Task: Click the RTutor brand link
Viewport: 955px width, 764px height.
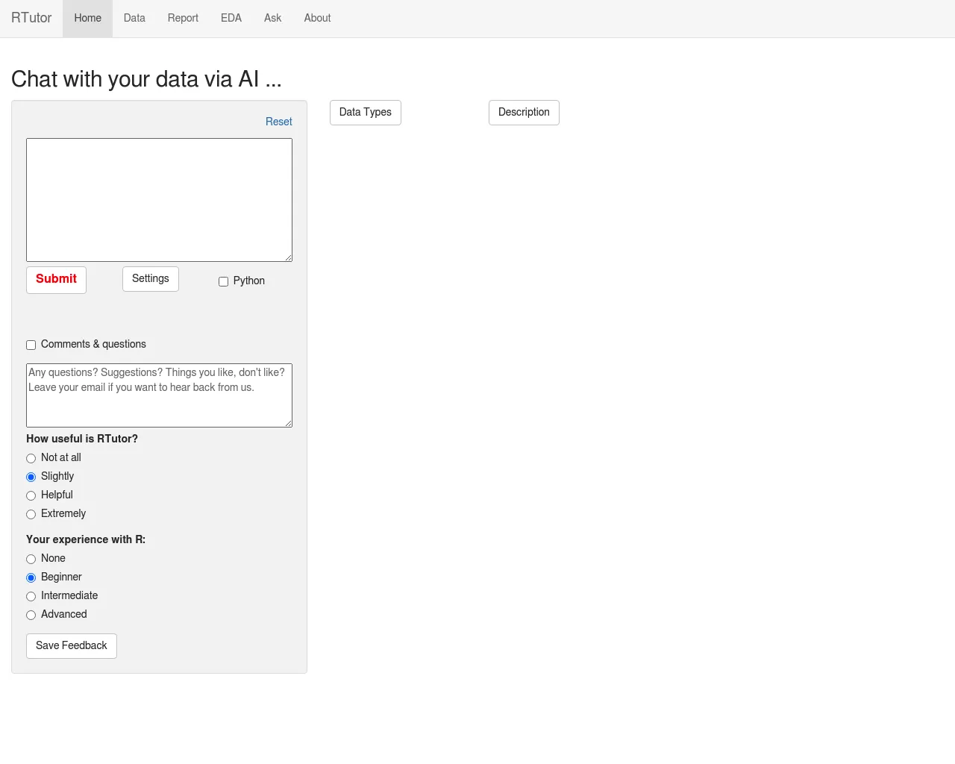Action: (31, 18)
